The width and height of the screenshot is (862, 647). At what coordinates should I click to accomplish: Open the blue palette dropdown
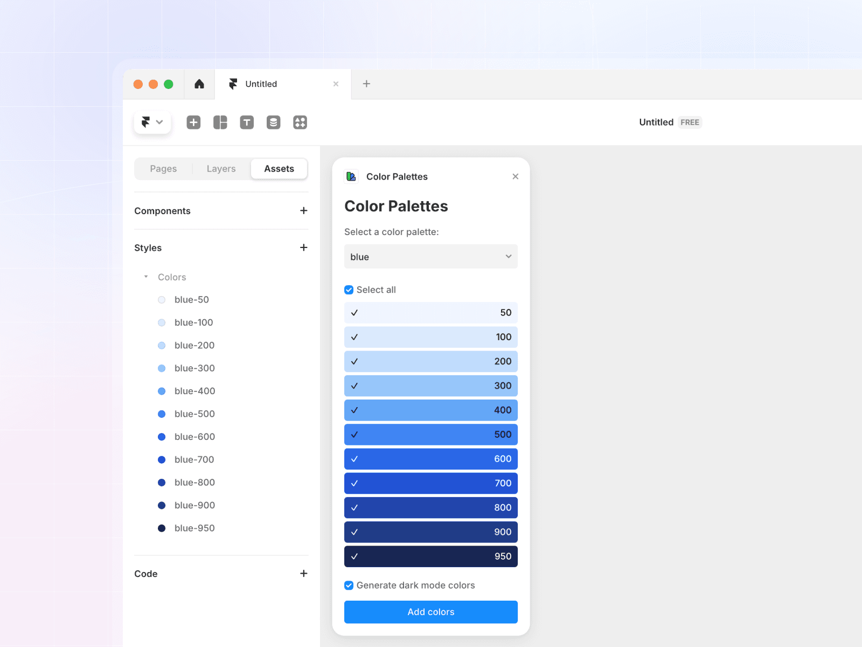pyautogui.click(x=430, y=257)
